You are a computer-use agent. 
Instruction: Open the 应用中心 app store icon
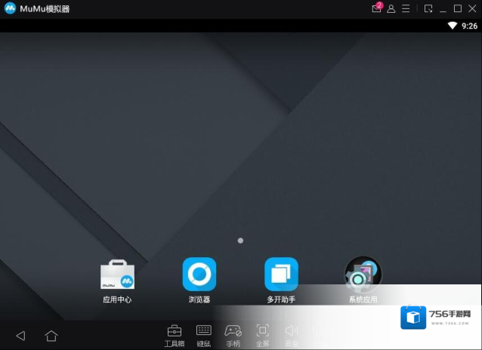[117, 276]
